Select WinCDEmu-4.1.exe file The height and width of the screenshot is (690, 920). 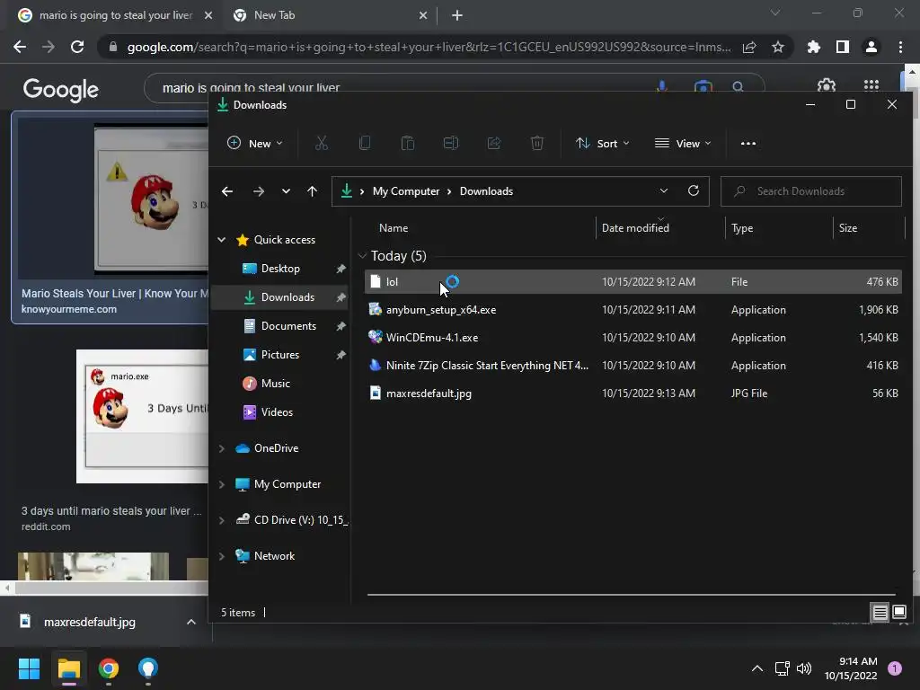coord(633,338)
